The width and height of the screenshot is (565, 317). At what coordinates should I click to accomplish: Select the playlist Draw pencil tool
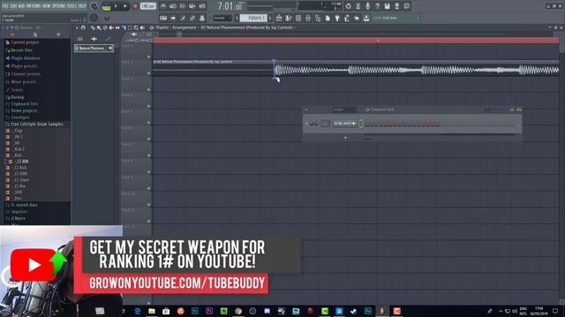click(93, 27)
